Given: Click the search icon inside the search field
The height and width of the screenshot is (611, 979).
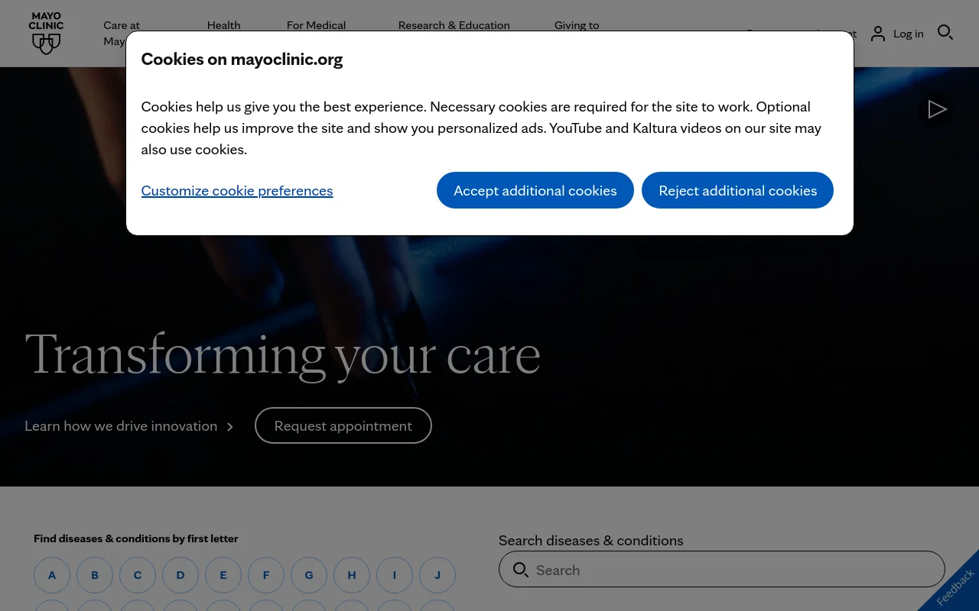Looking at the screenshot, I should pyautogui.click(x=521, y=570).
